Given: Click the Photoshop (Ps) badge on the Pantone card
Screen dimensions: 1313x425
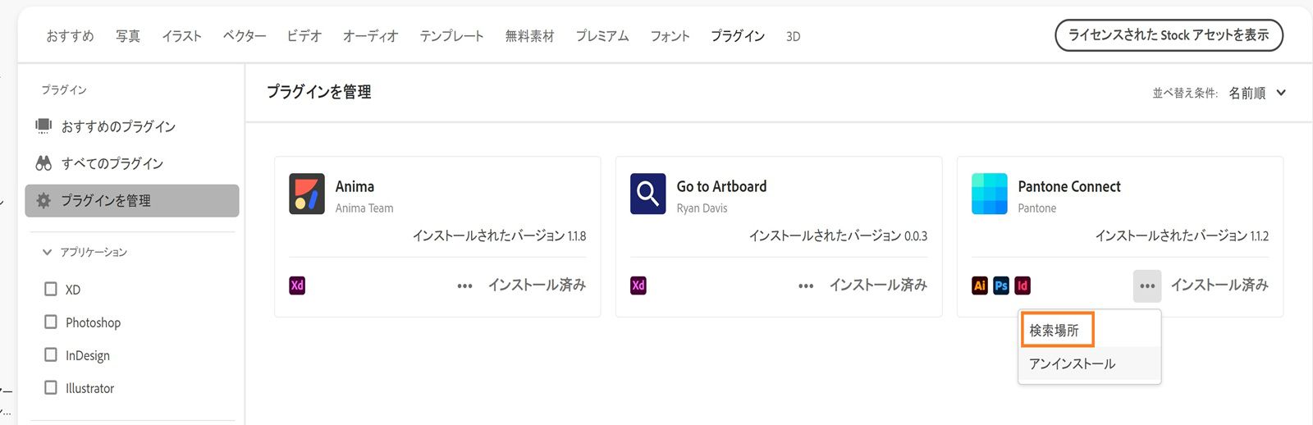Looking at the screenshot, I should [1001, 286].
